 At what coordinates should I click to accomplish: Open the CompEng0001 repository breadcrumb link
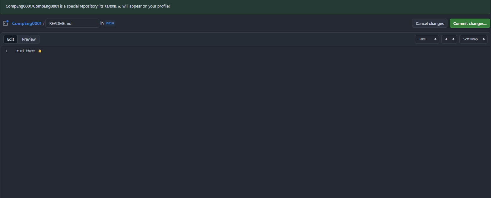tap(27, 23)
